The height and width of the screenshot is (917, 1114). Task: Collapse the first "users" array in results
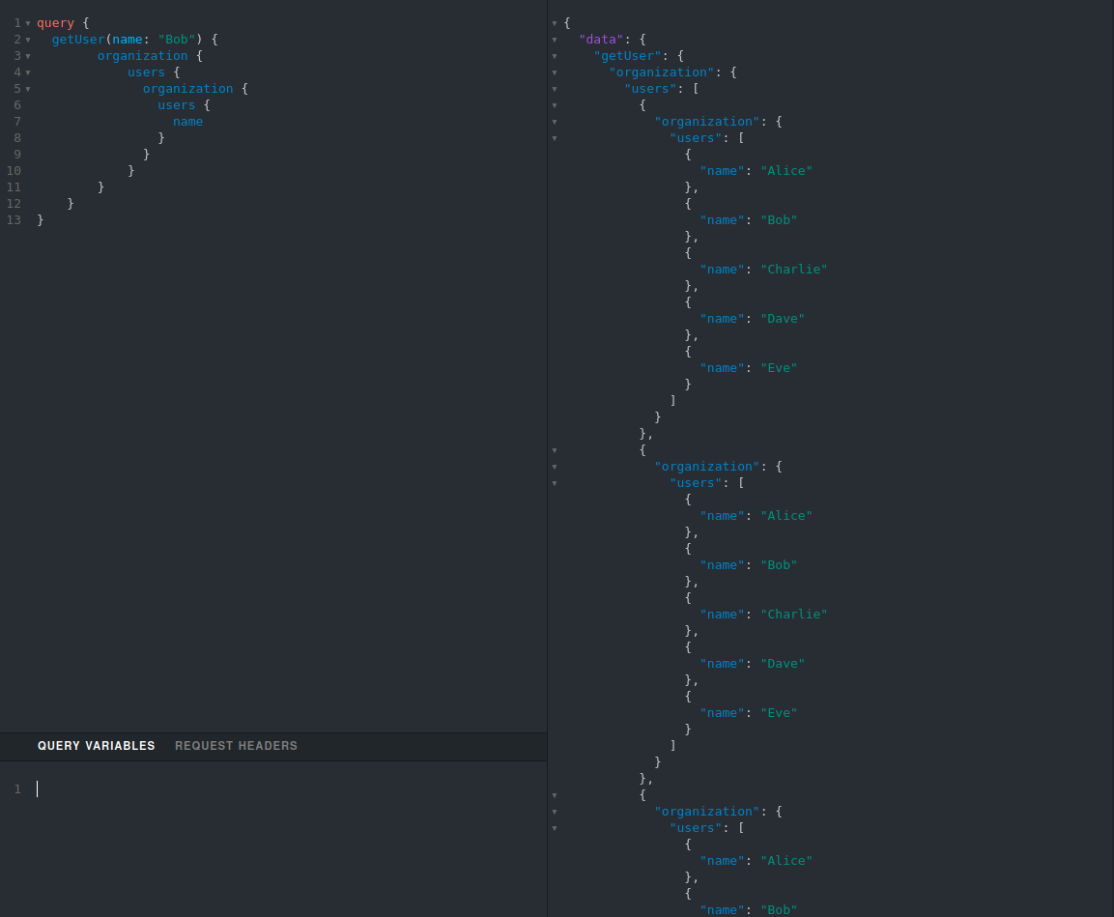tap(554, 137)
